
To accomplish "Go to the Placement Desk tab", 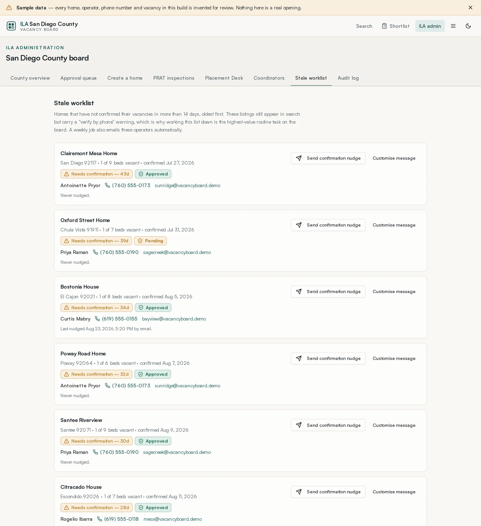I will 224,78.
